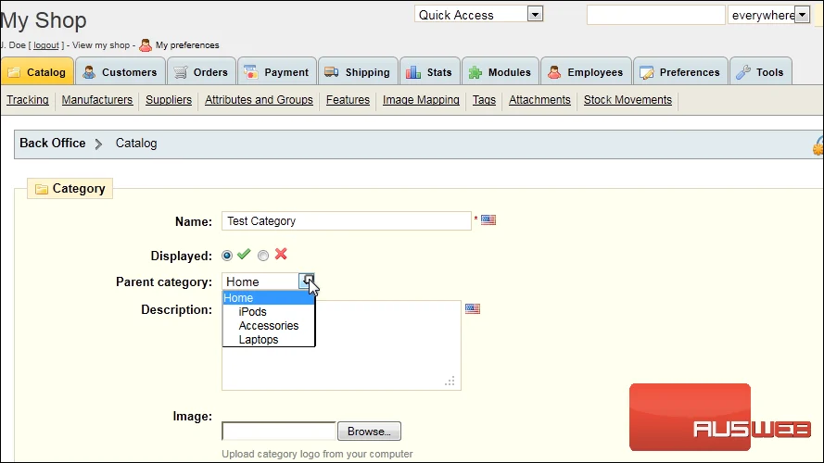Follow the logout link
824x463 pixels.
(x=46, y=45)
